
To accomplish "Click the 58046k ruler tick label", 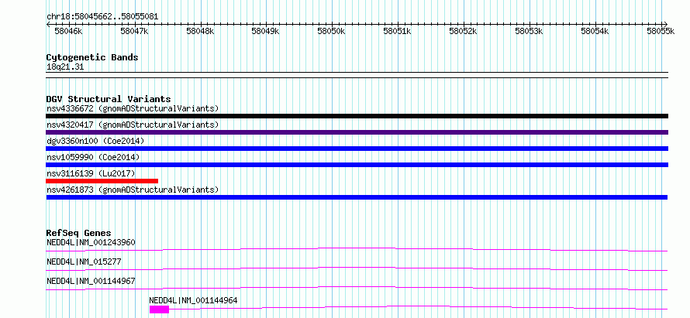I will point(68,32).
